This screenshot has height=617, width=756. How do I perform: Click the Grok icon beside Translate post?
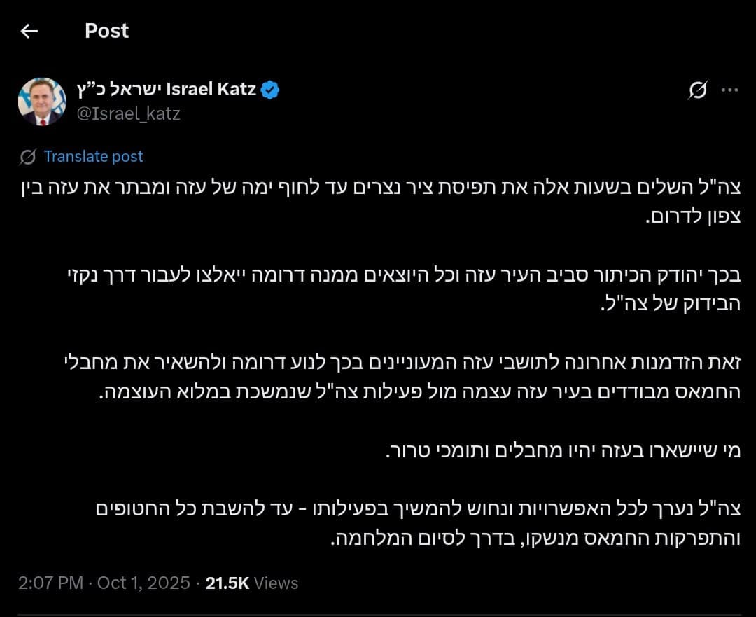27,157
